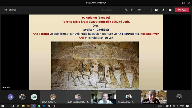Open Photoshop from the taskbar
This screenshot has height=108, width=192.
tap(44, 106)
